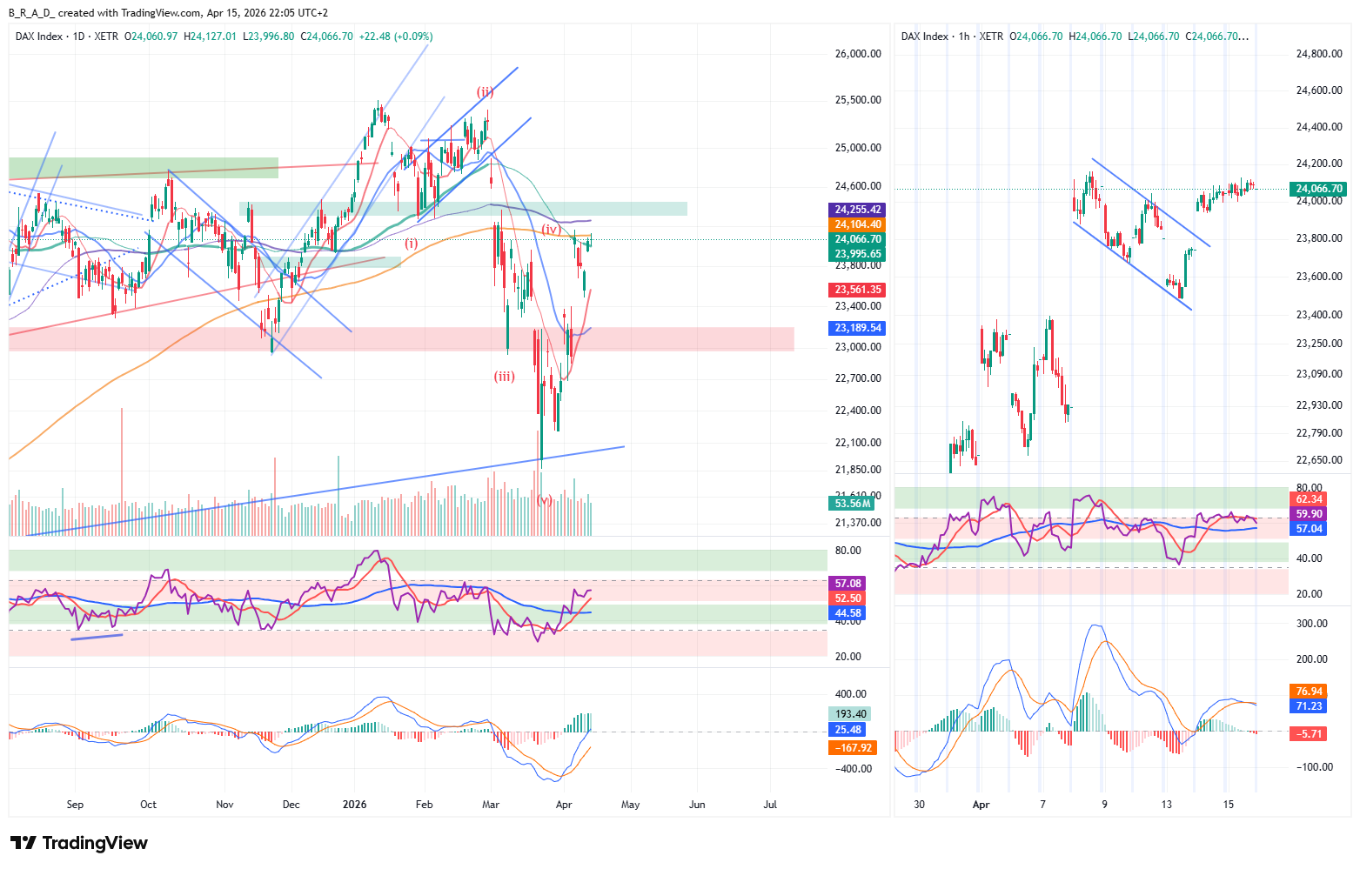The height and width of the screenshot is (869, 1360).
Task: Click the DAX Index 1h XETR title
Action: coord(952,37)
